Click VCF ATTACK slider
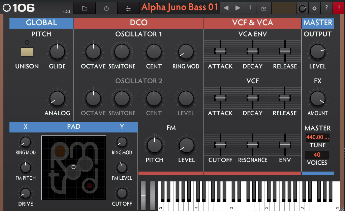The image size is (345, 211). pos(220,98)
